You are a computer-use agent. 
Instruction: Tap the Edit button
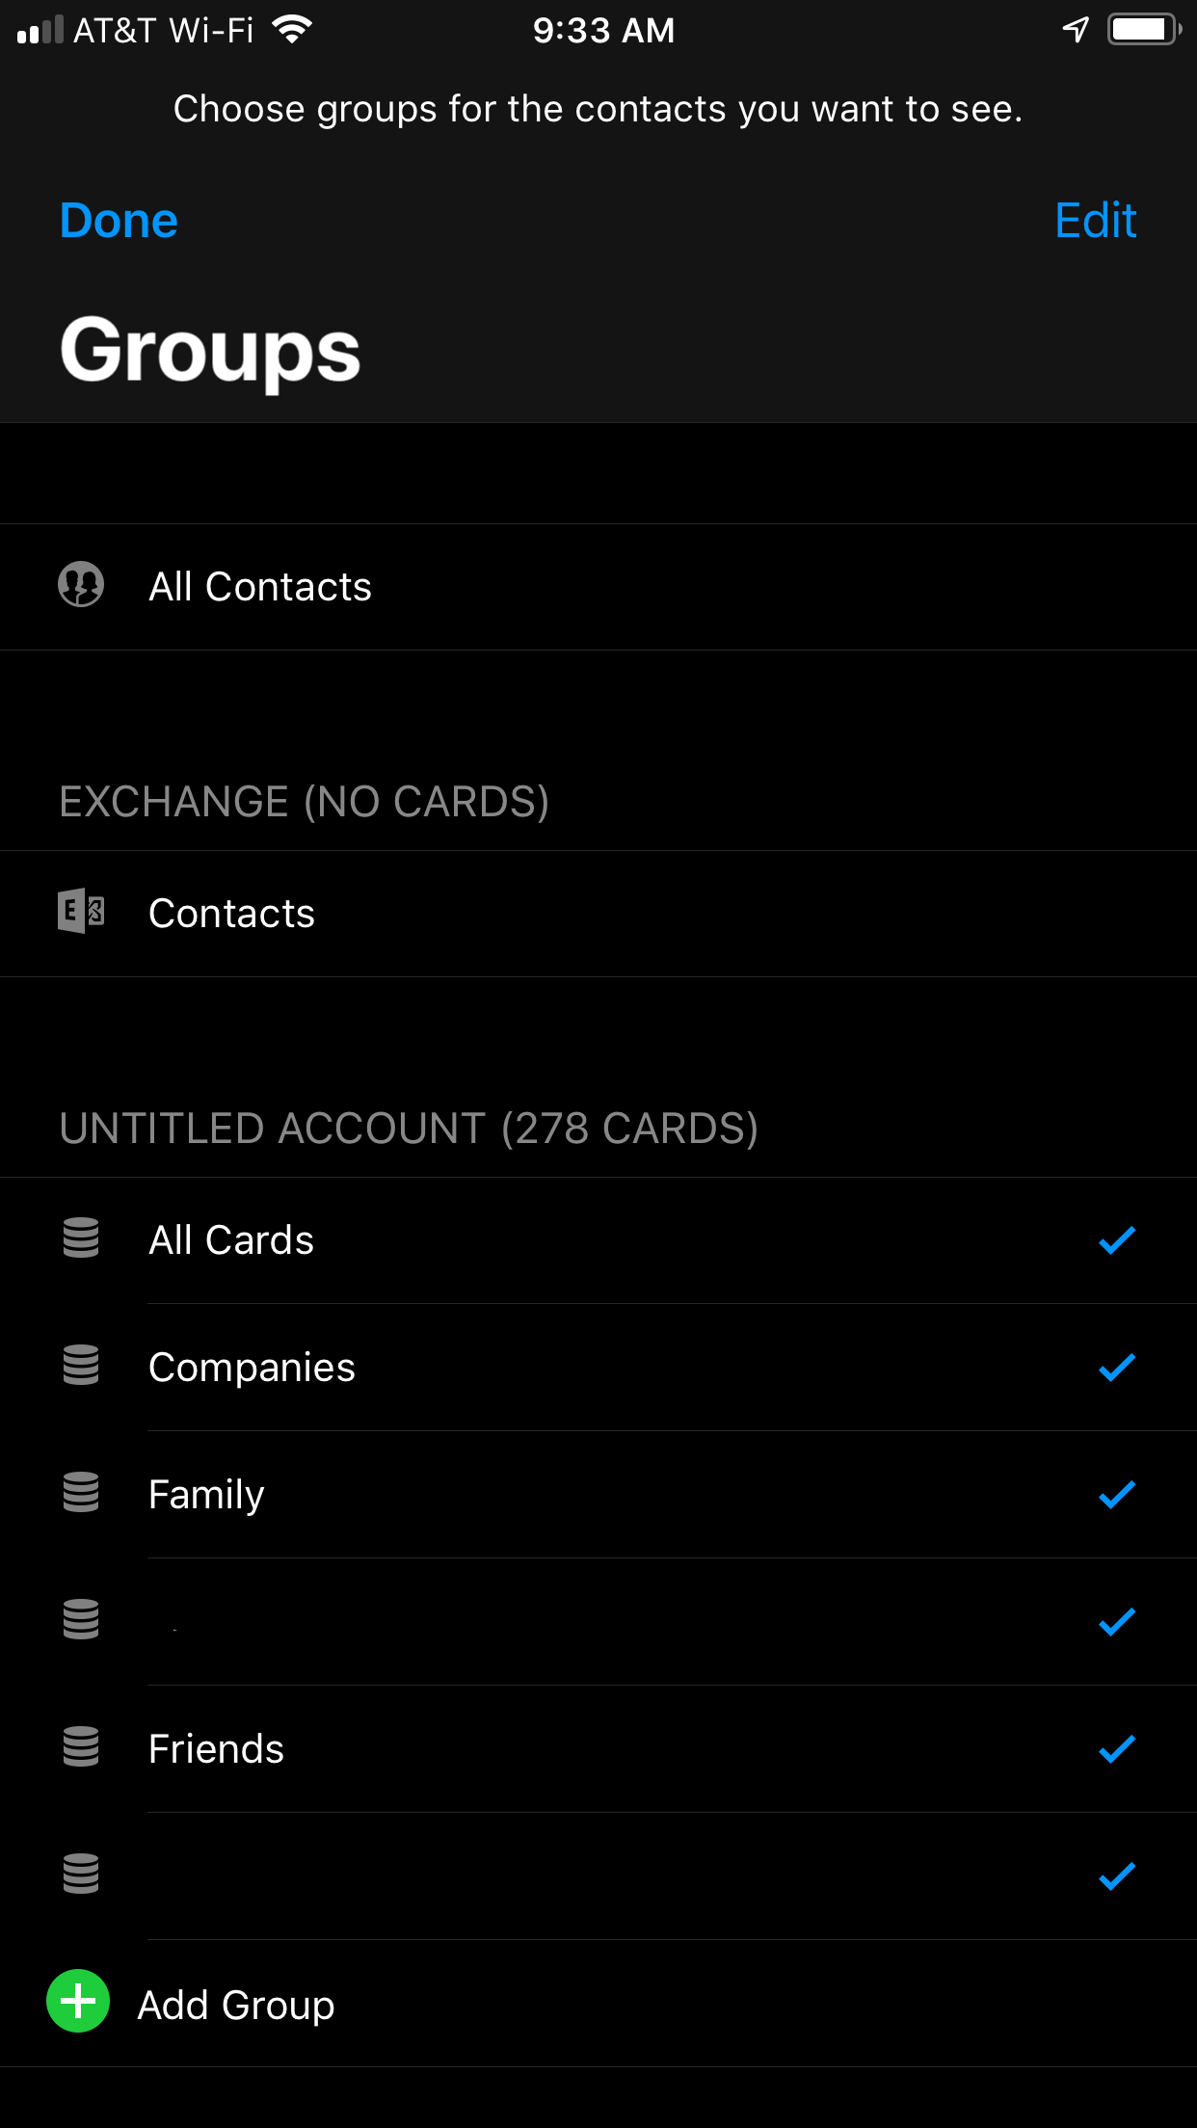(1096, 221)
